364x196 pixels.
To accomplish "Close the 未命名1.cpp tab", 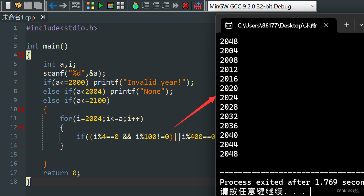I will (43, 17).
